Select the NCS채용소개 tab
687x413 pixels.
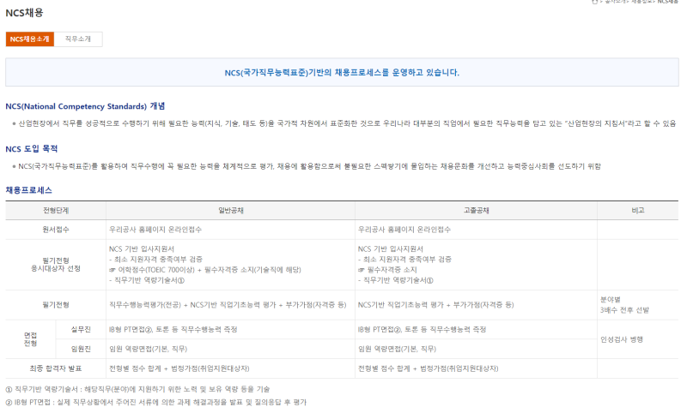30,39
